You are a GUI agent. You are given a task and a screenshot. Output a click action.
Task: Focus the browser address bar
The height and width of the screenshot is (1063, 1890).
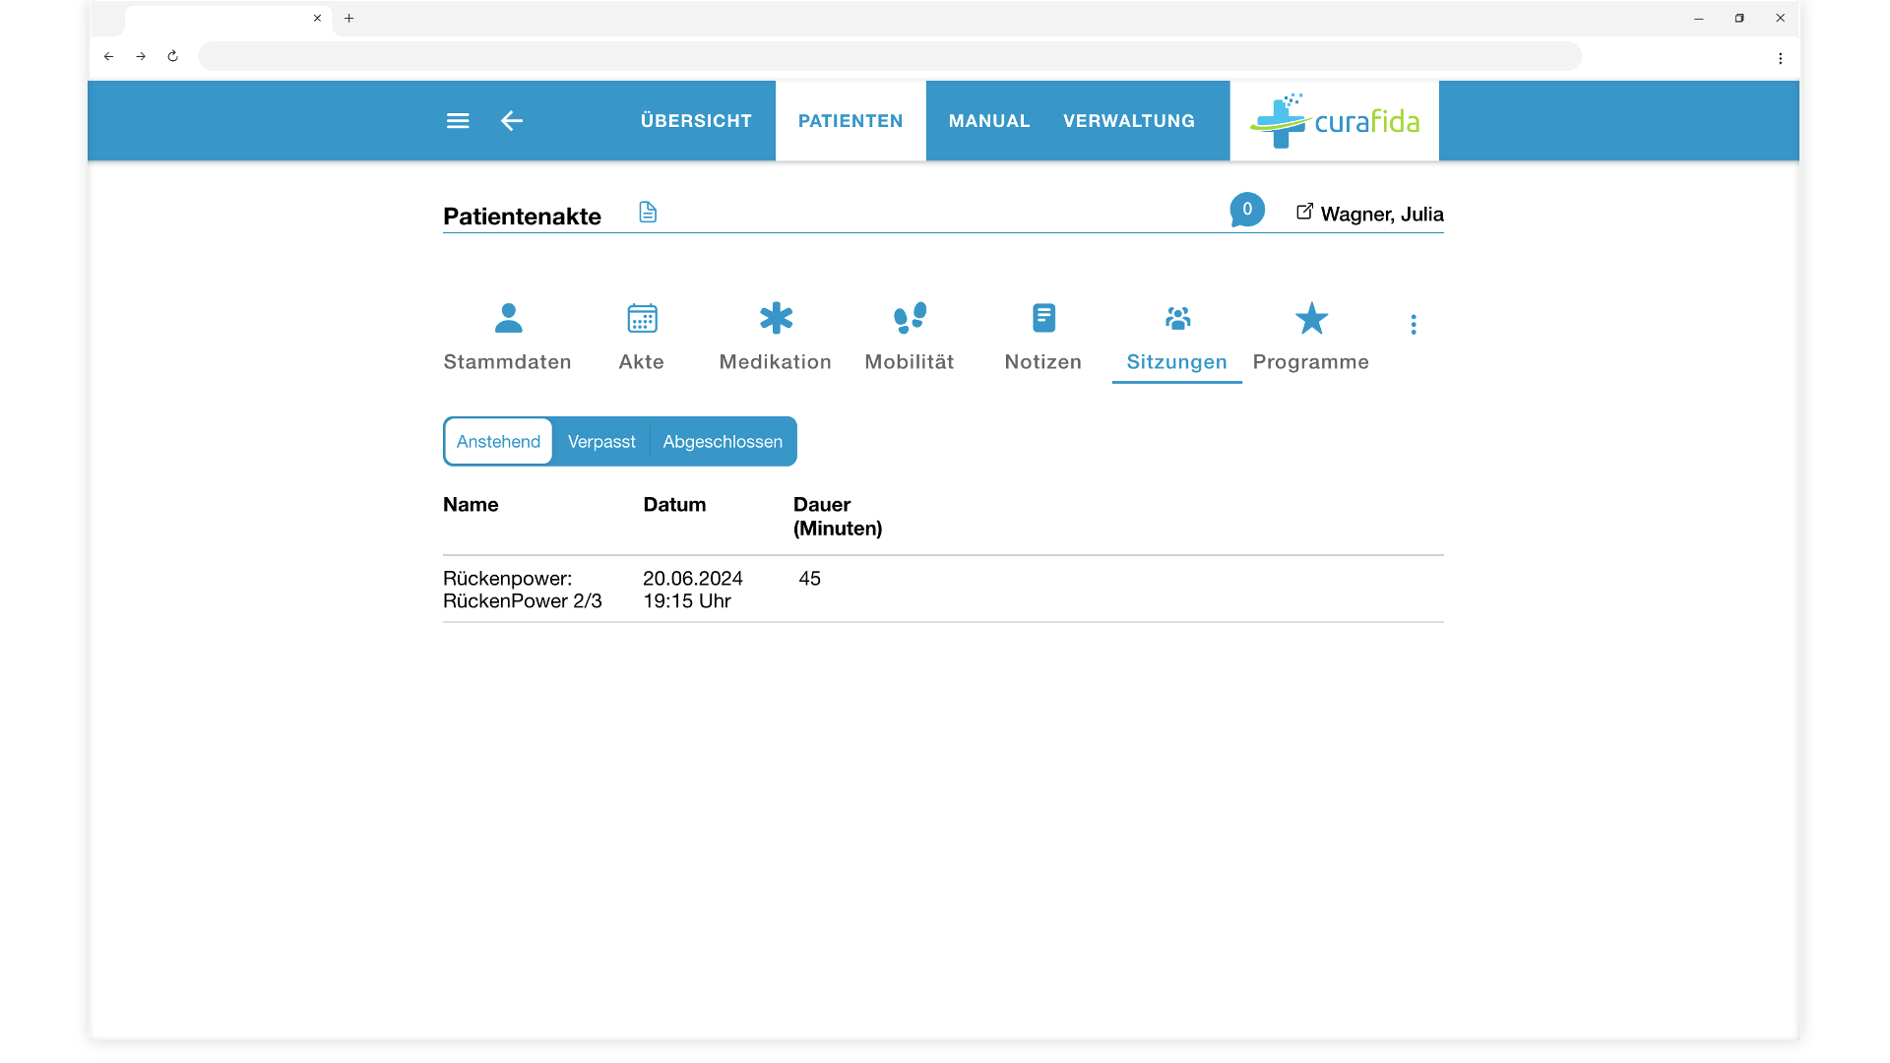click(x=890, y=56)
